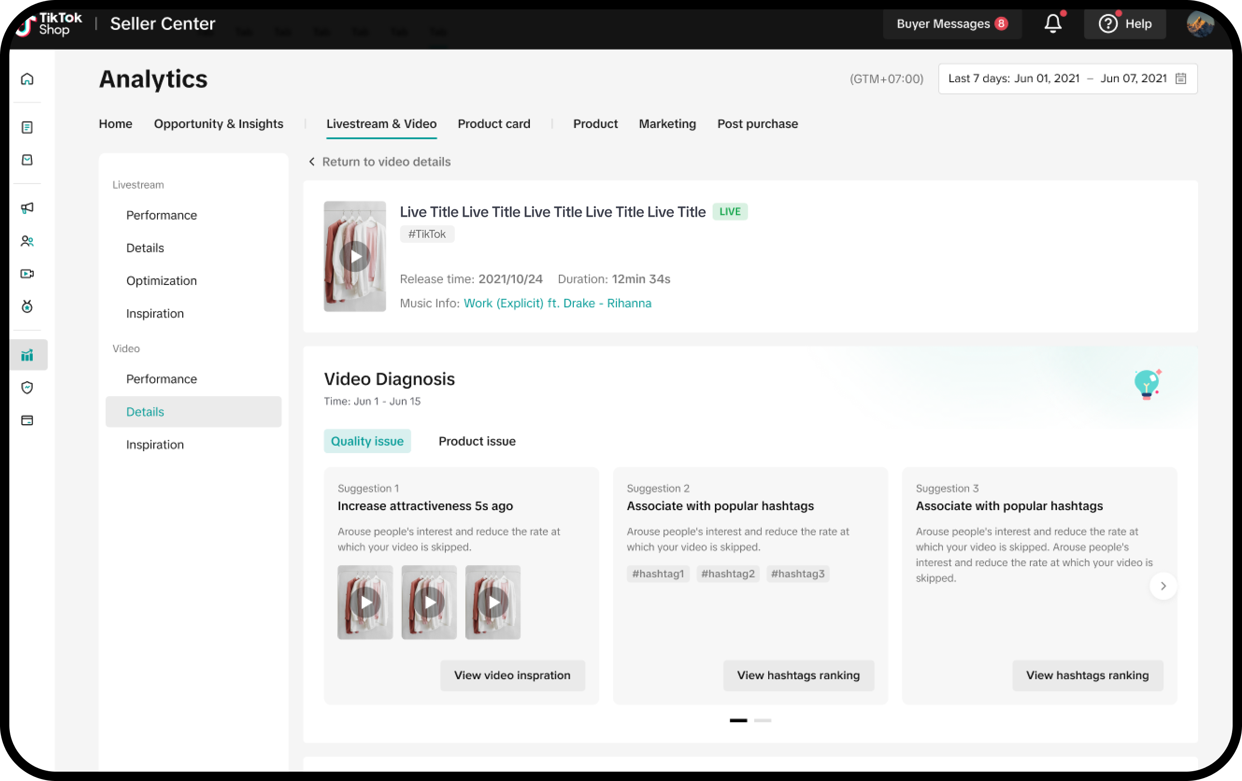Open the medal growth icon in sidebar

tap(28, 307)
